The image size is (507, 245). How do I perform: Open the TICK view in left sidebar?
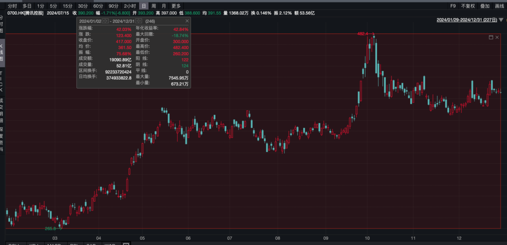pos(2,82)
